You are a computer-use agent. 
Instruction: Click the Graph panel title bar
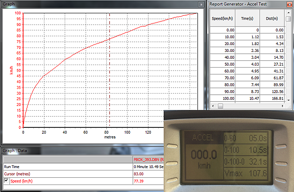click(102, 4)
